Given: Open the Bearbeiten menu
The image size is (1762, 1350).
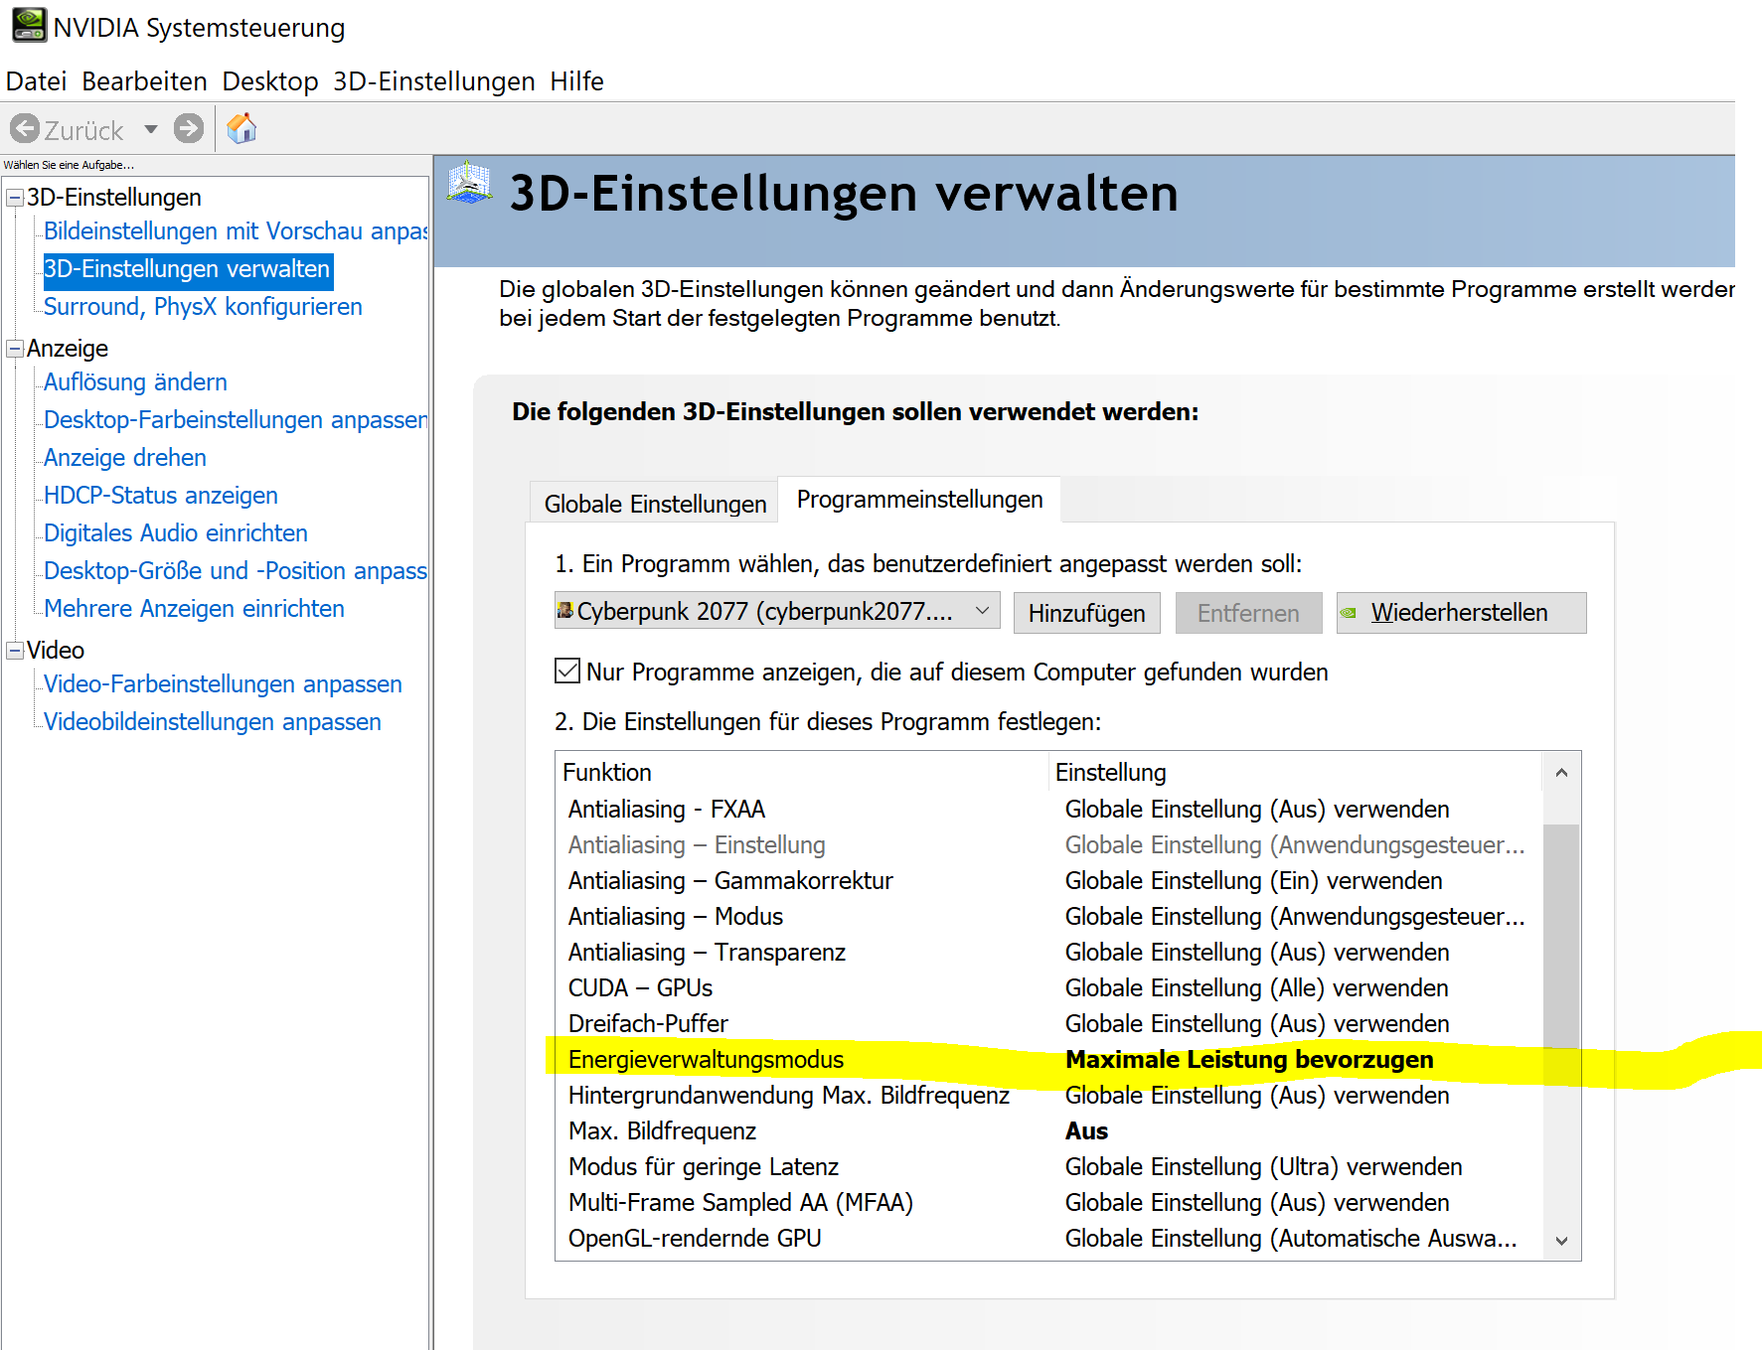Looking at the screenshot, I should (144, 81).
